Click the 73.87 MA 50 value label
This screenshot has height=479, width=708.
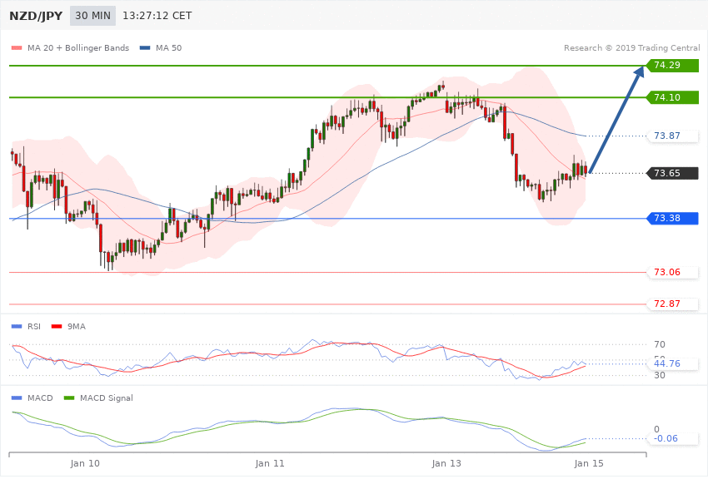coord(673,136)
